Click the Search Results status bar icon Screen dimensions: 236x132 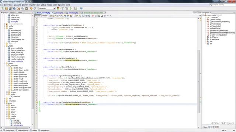tap(17, 131)
